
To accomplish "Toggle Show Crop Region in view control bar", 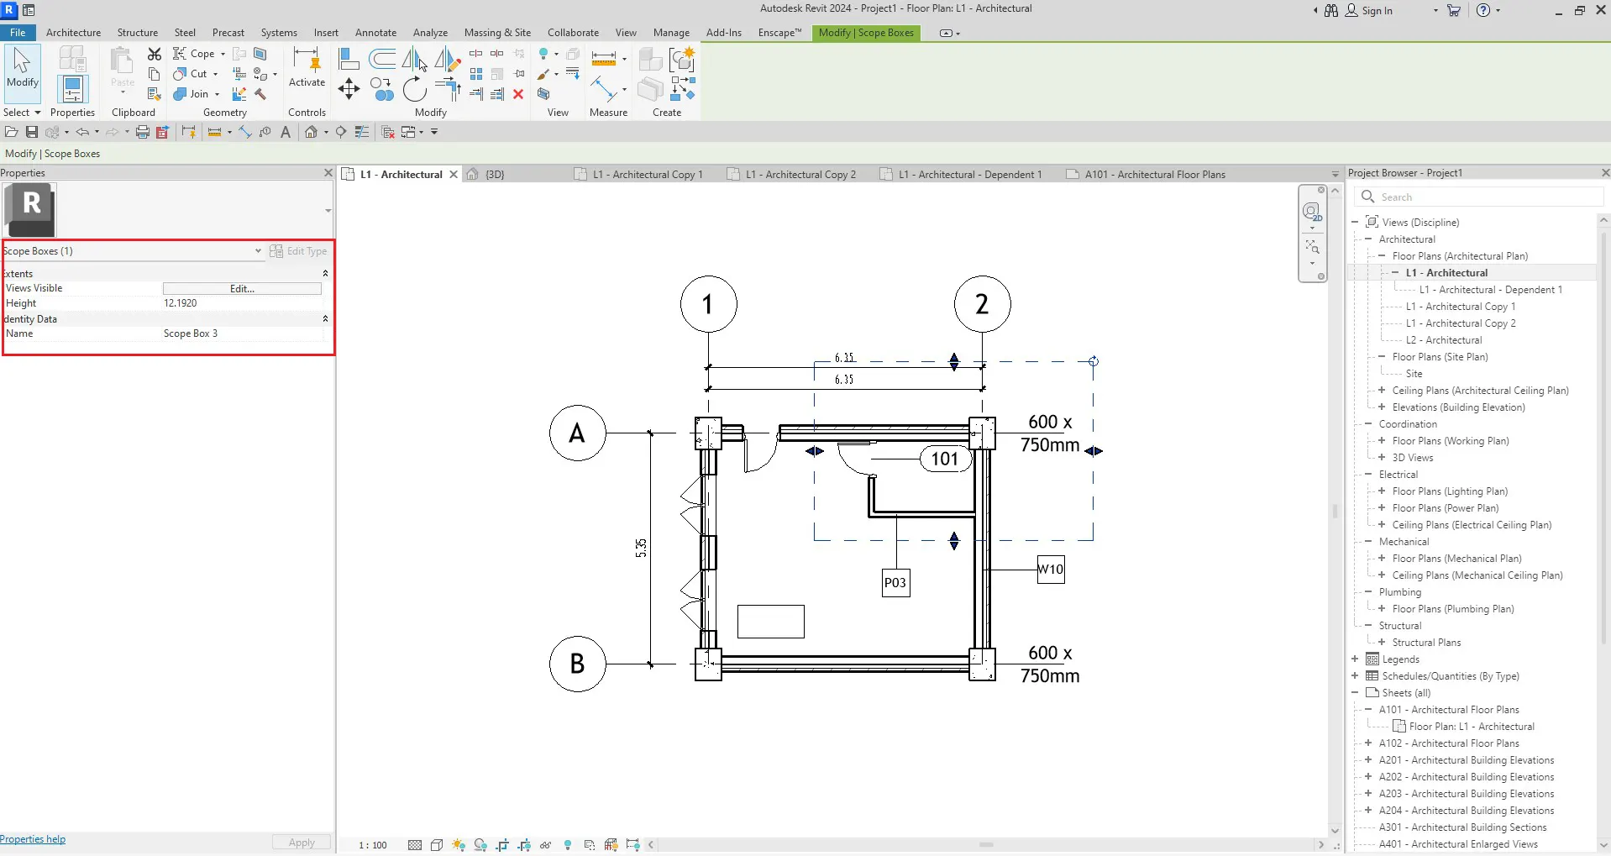I will tap(524, 845).
